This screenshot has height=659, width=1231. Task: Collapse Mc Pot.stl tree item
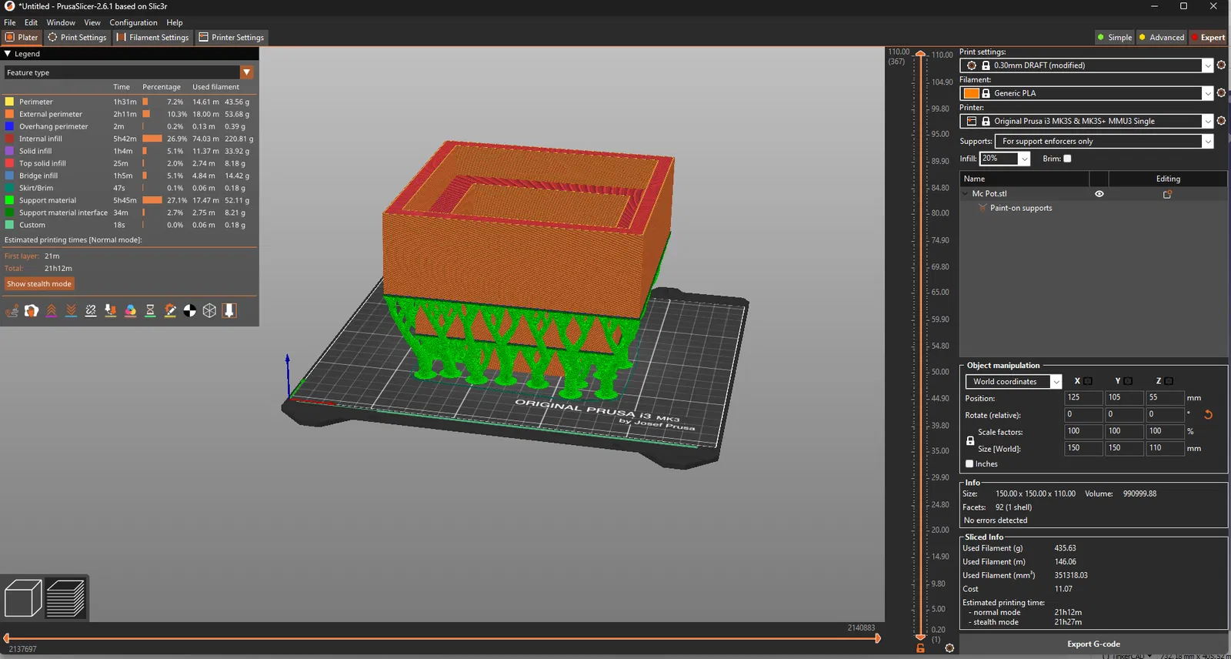[x=966, y=194]
